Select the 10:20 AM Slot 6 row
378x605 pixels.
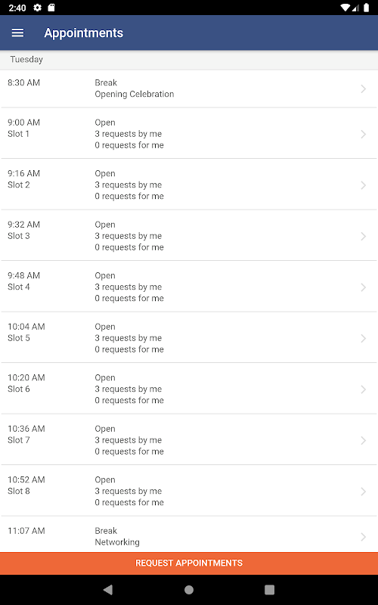pyautogui.click(x=189, y=389)
